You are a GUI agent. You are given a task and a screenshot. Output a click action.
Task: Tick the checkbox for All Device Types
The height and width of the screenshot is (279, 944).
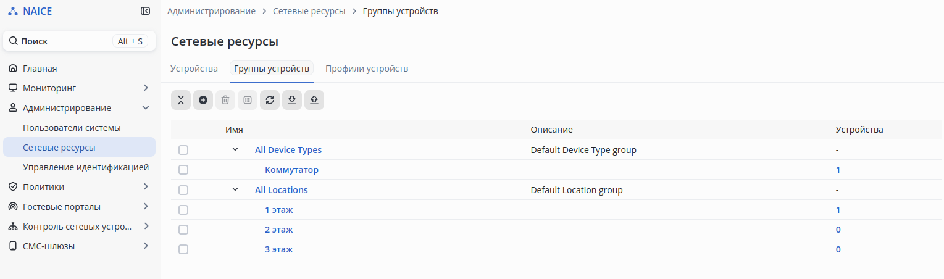coord(183,150)
